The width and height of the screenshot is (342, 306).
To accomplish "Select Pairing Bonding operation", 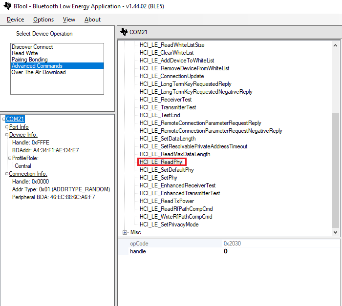I will pos(57,60).
